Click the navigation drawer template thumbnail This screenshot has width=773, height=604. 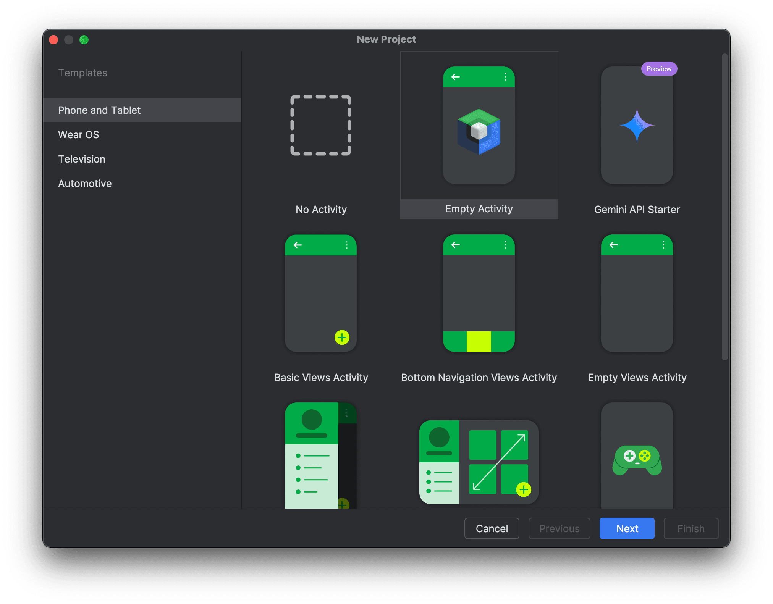point(321,454)
